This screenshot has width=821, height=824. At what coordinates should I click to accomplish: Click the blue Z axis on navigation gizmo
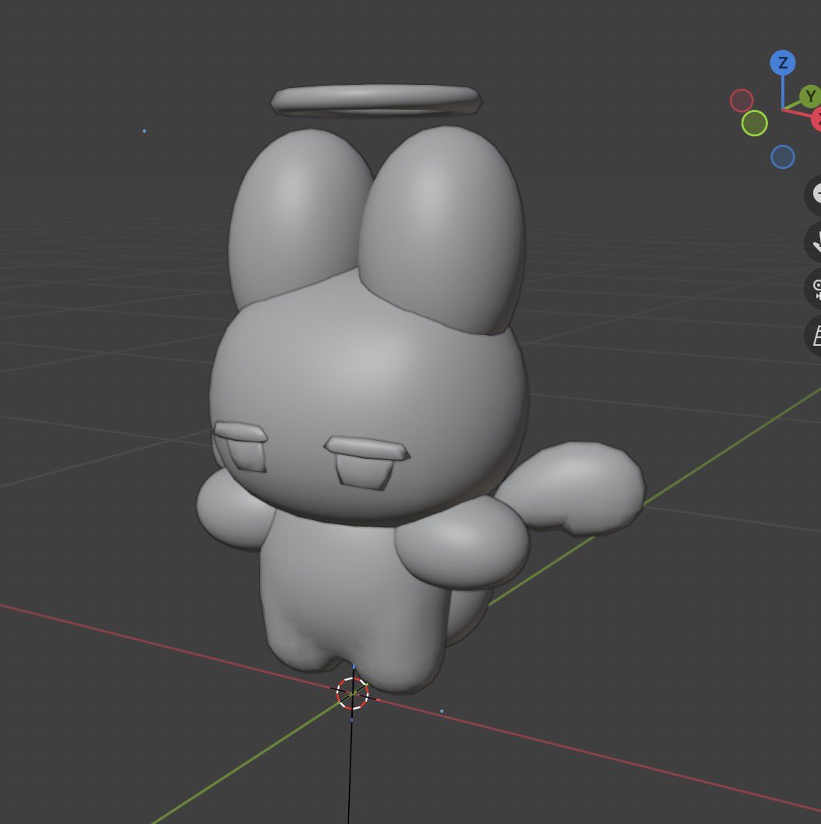783,63
